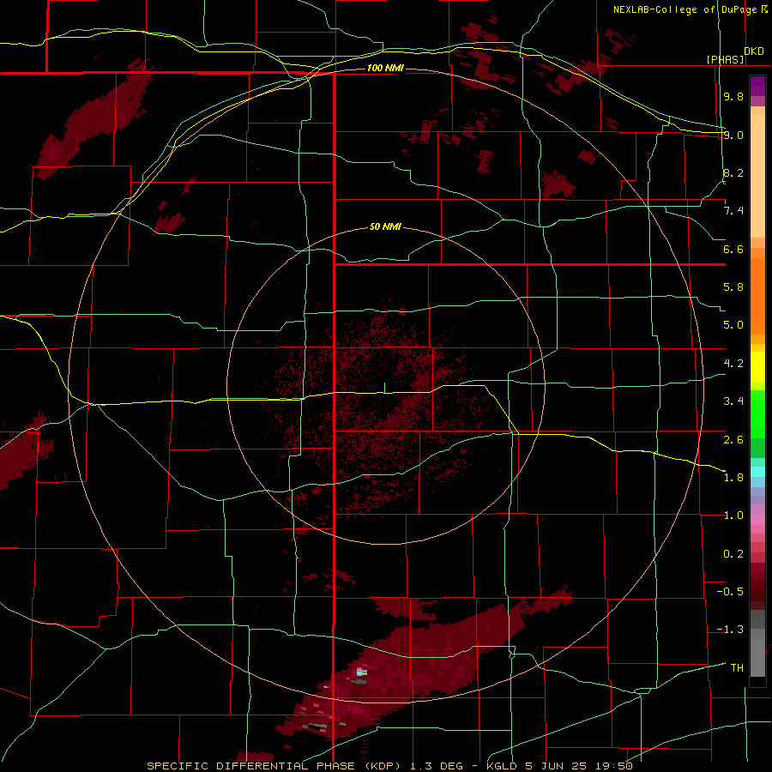Click the 50 NMI range ring label
The image size is (772, 772).
385,226
